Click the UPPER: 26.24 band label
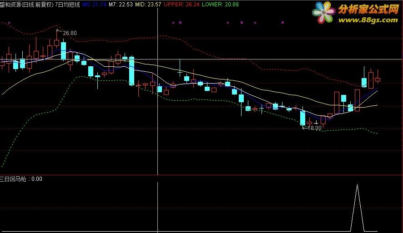 pos(181,5)
